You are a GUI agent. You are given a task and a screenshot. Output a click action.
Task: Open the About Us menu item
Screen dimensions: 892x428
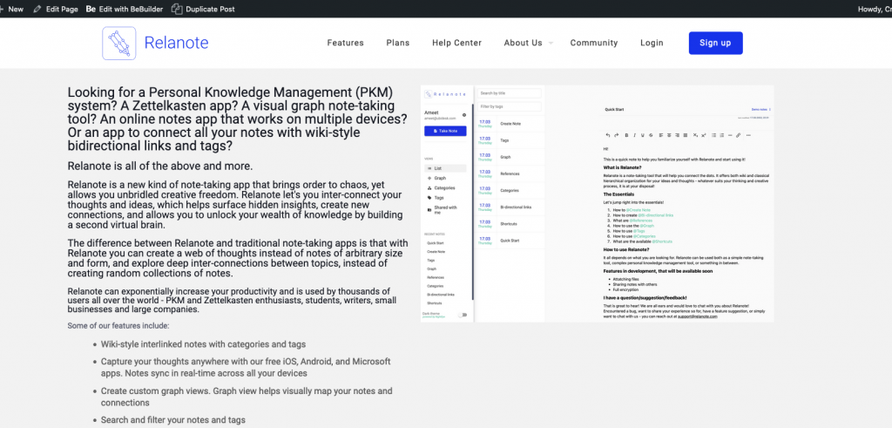[x=523, y=43]
